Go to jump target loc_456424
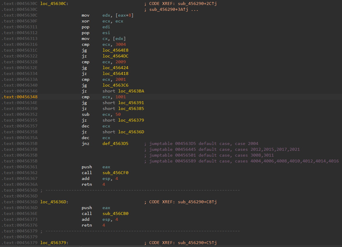The width and height of the screenshot is (342, 247). [115, 68]
